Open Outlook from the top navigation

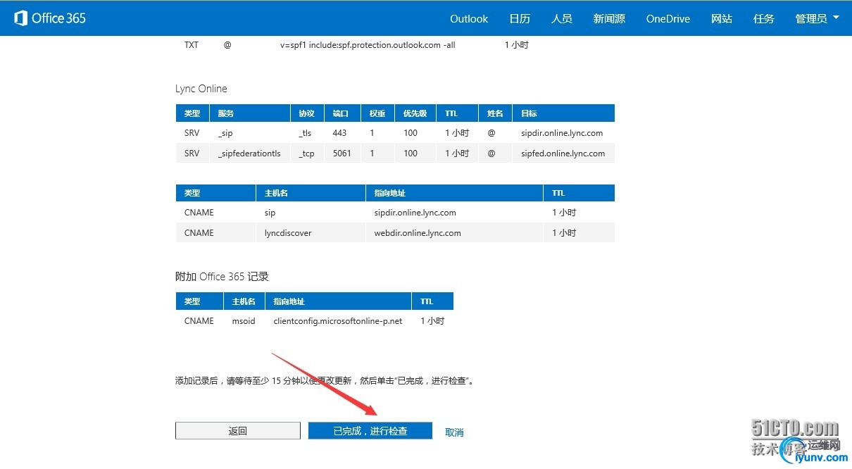(469, 19)
